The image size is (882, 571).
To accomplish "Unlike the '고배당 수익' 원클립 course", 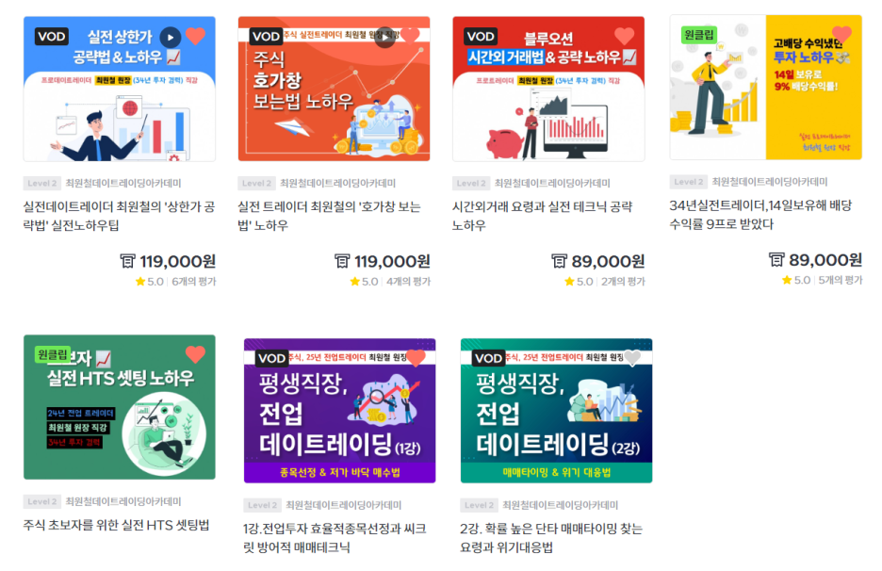I will 841,35.
